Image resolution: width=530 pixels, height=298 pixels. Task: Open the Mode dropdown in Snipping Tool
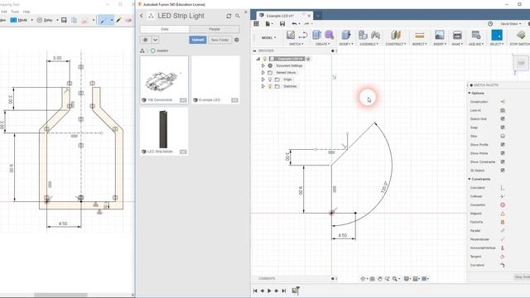(31, 20)
